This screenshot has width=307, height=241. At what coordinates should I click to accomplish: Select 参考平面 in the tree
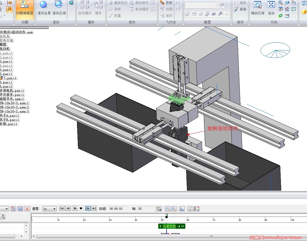tap(7, 40)
